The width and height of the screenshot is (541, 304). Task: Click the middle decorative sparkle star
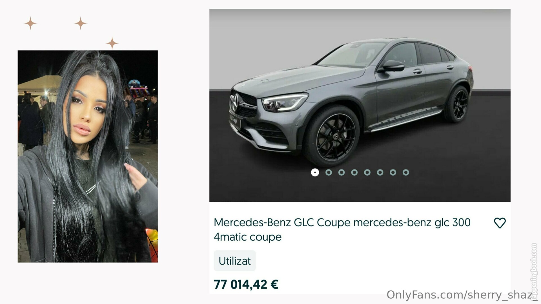click(x=81, y=23)
